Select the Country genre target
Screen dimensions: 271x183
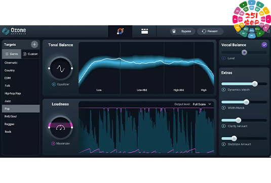click(x=21, y=71)
